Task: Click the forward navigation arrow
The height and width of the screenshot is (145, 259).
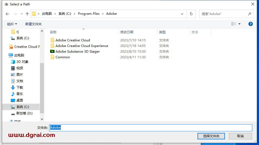Action: pos(15,14)
